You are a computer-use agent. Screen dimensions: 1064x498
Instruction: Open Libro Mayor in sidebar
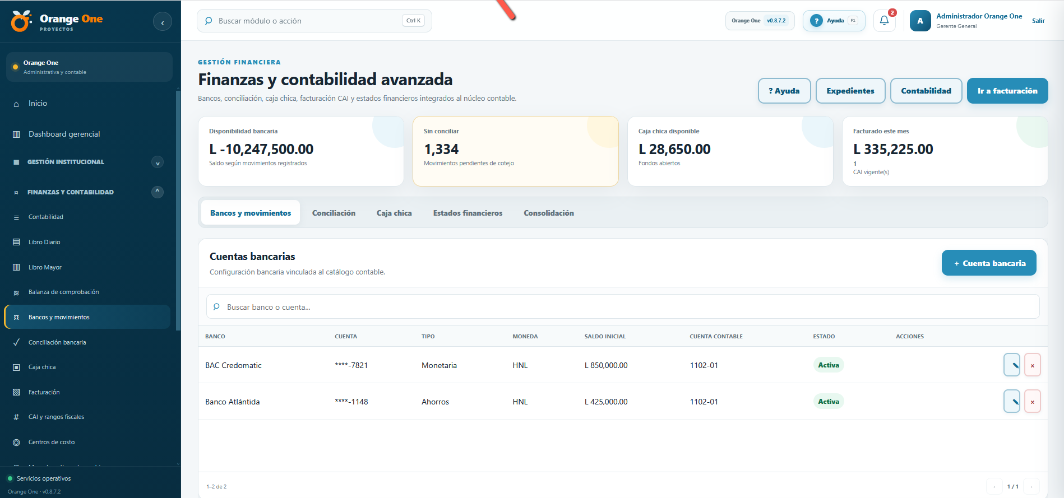(x=87, y=267)
